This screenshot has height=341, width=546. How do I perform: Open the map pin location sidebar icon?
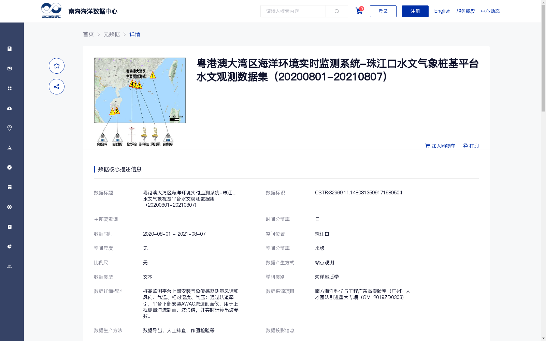click(10, 128)
